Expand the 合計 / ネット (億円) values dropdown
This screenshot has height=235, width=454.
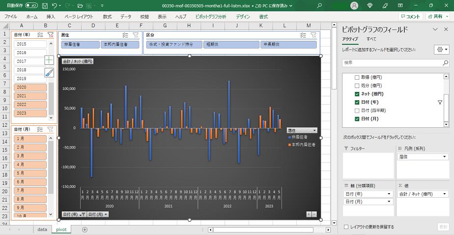click(x=445, y=194)
